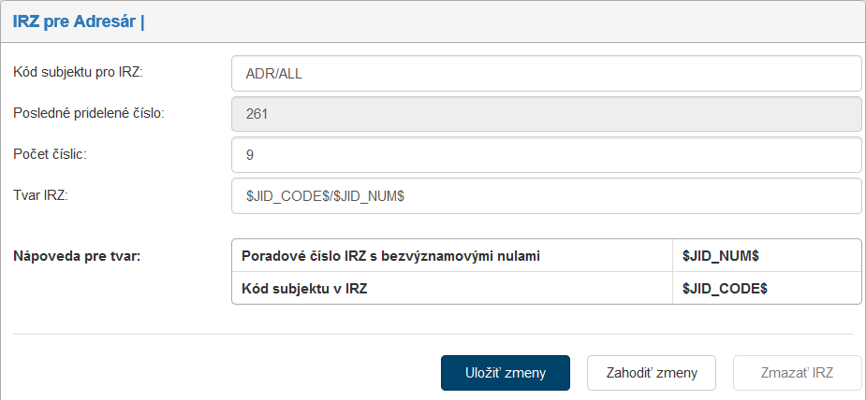866x400 pixels.
Task: Click the separator line above the buttons
Action: click(433, 334)
